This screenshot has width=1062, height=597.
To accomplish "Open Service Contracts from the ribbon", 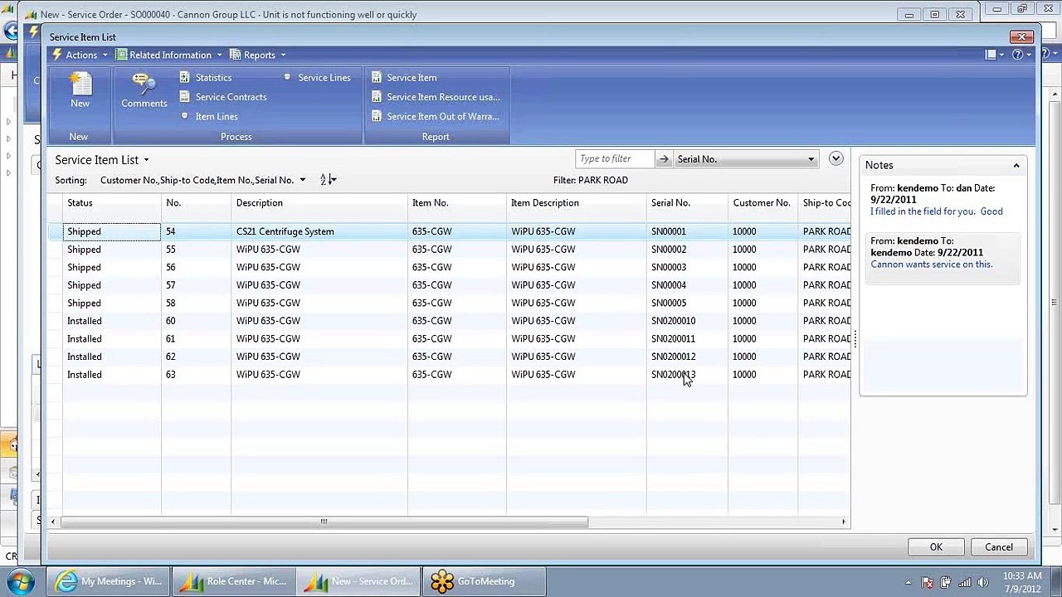I will click(x=223, y=97).
